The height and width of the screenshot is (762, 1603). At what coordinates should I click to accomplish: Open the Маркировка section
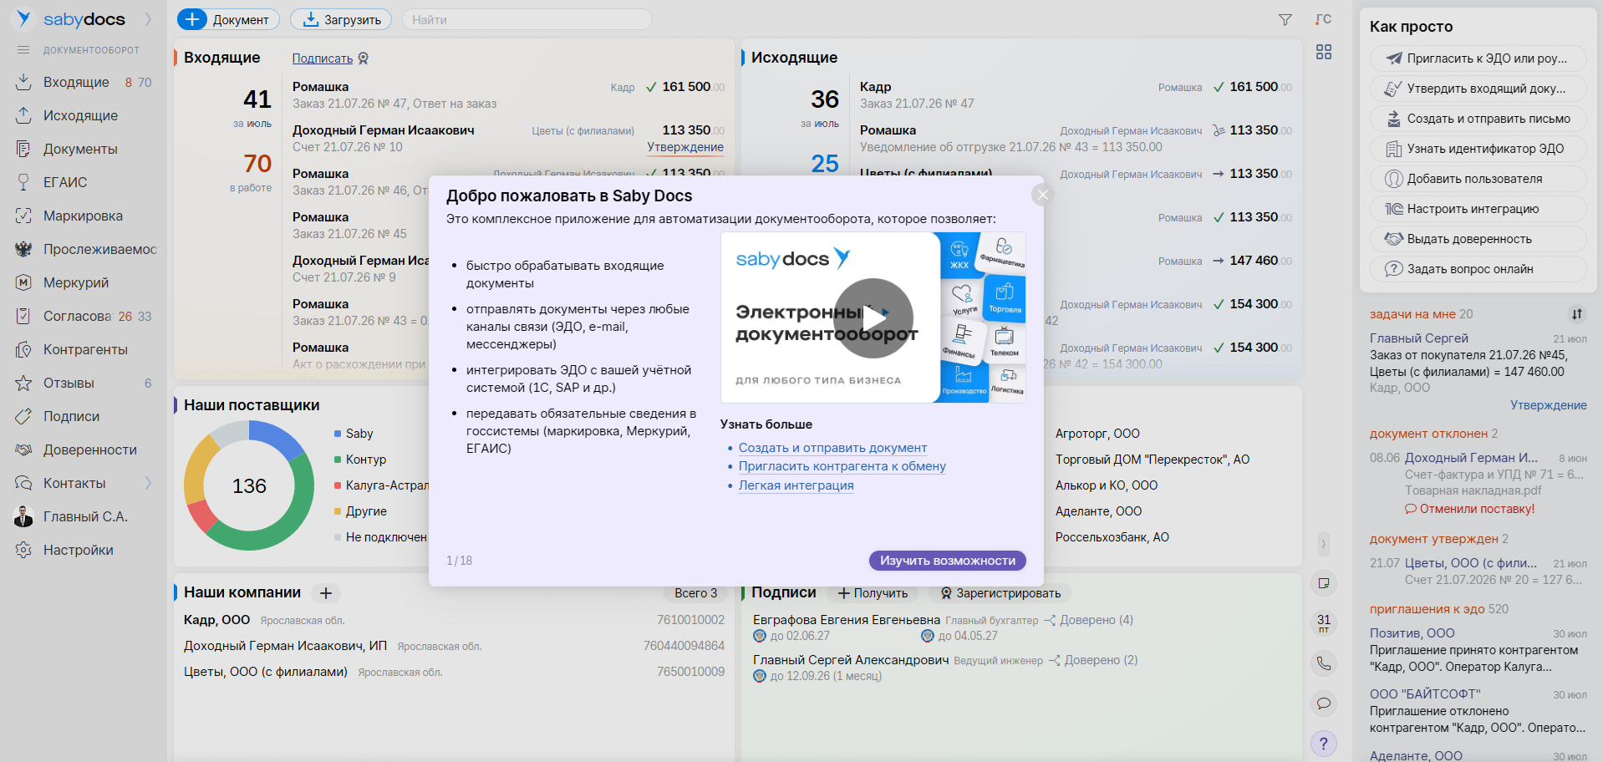83,216
